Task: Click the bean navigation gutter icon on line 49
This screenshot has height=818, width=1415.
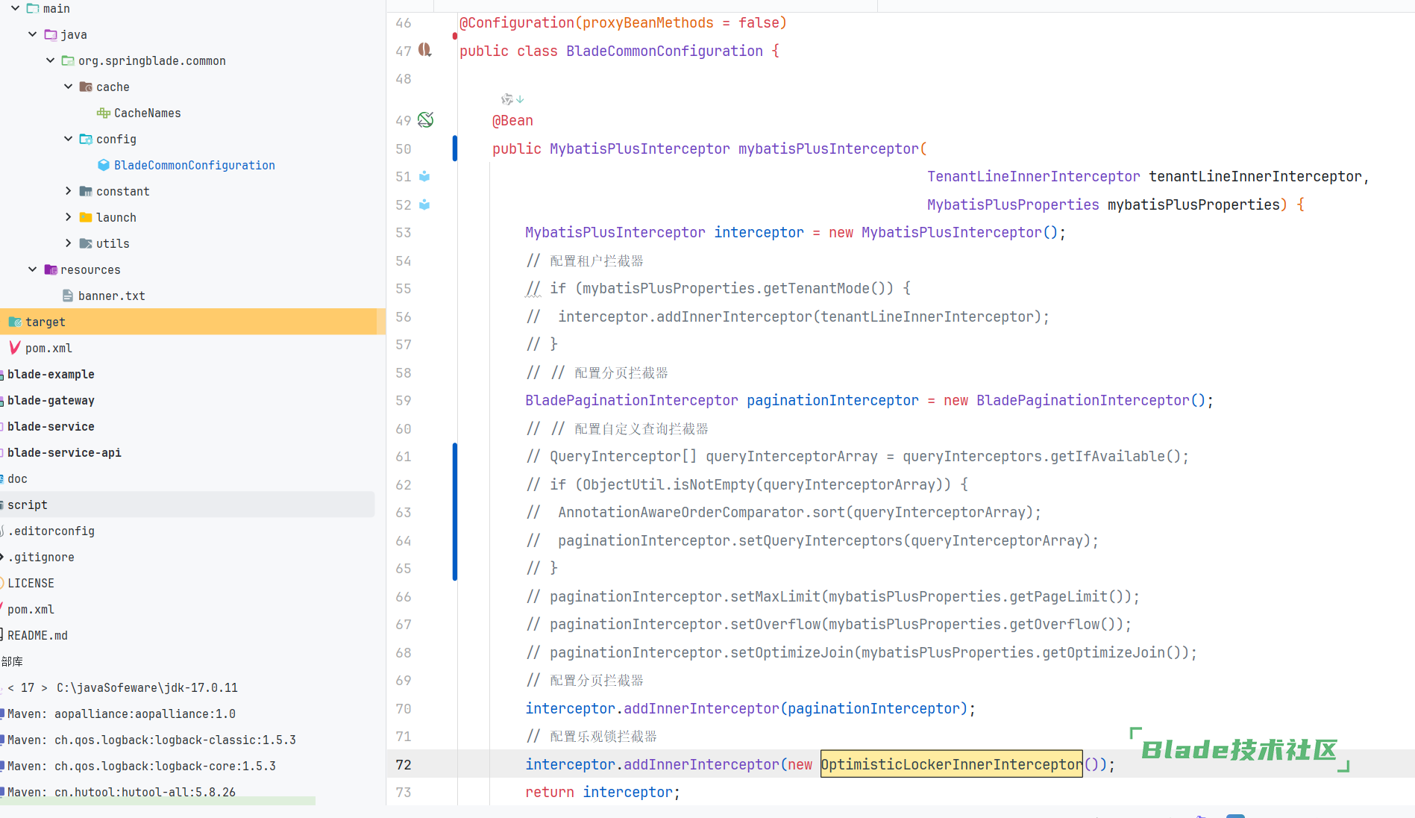Action: click(x=425, y=120)
